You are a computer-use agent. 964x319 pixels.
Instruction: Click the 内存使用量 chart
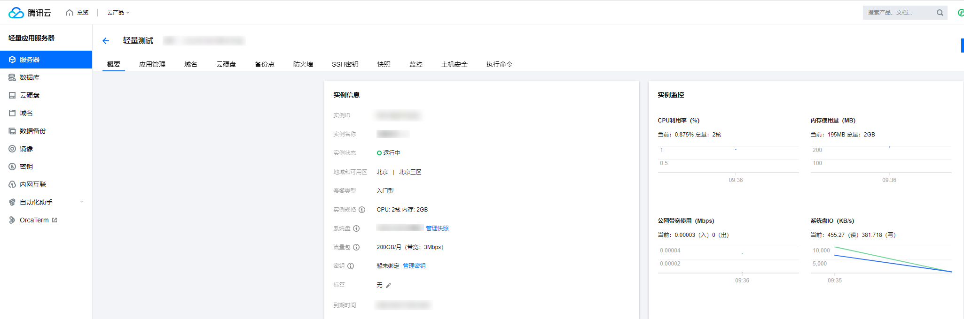tap(881, 164)
